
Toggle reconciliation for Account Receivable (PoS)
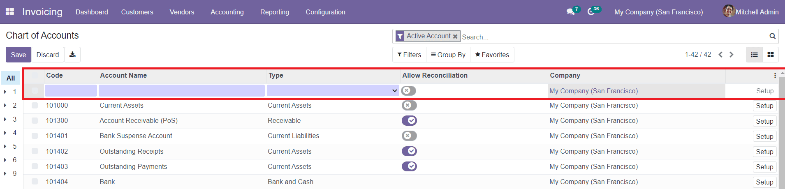[x=409, y=121]
